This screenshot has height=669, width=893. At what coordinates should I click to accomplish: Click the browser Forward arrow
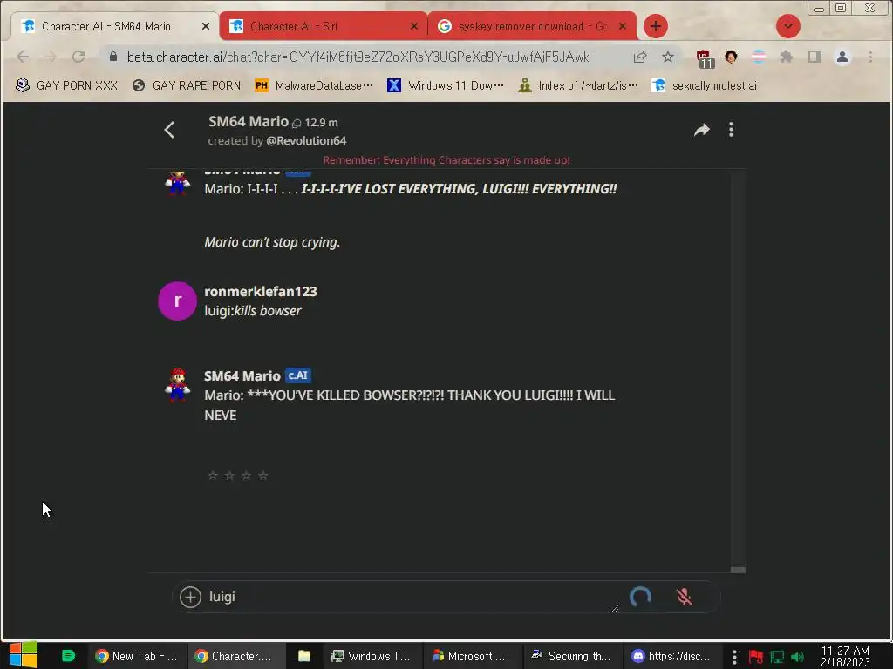pyautogui.click(x=50, y=57)
